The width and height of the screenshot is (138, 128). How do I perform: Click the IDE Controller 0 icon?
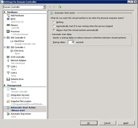click(8, 38)
